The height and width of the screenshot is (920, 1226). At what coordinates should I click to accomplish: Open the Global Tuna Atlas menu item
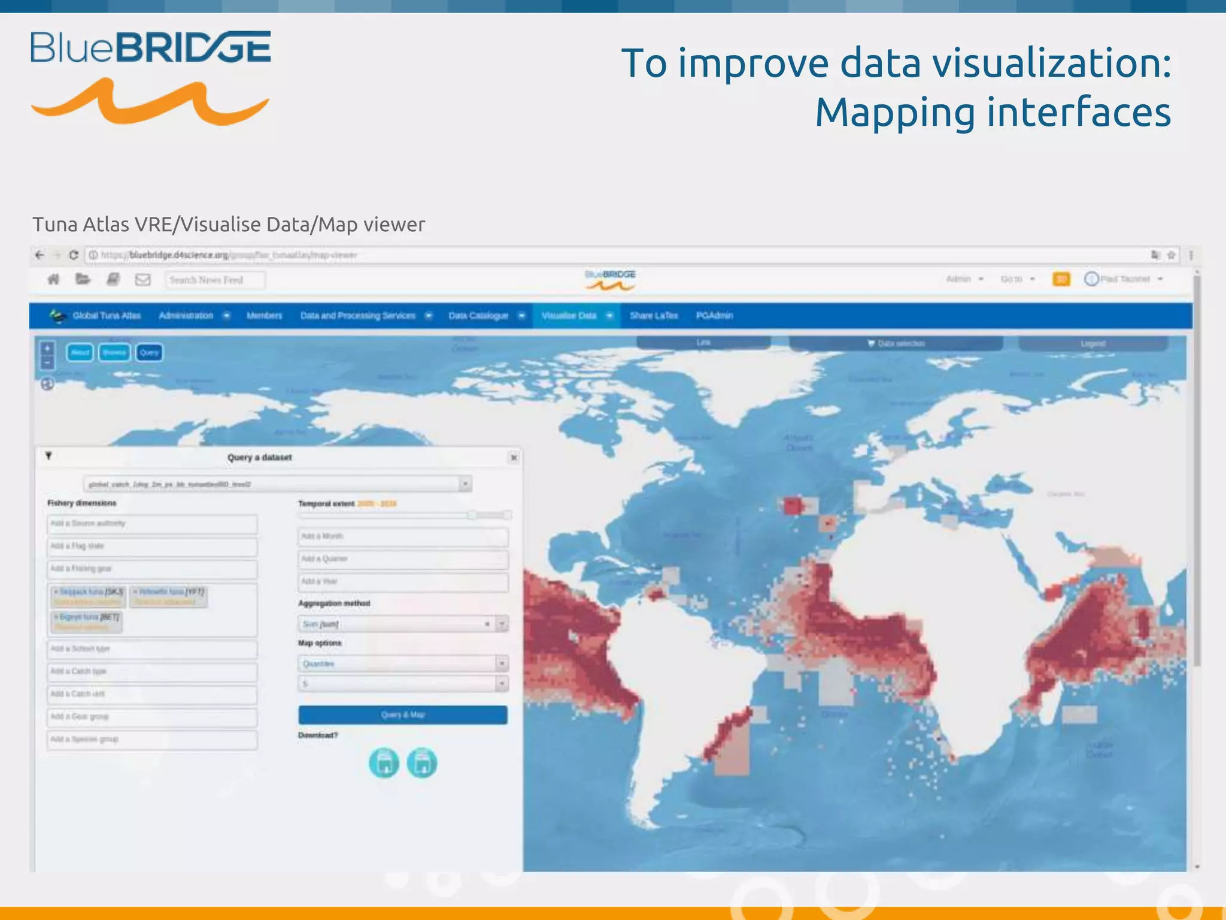(107, 316)
